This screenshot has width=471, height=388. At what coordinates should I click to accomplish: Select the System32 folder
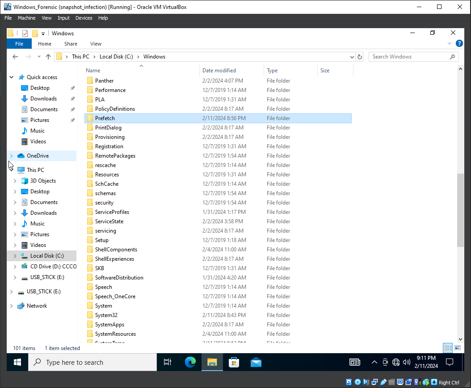[106, 315]
